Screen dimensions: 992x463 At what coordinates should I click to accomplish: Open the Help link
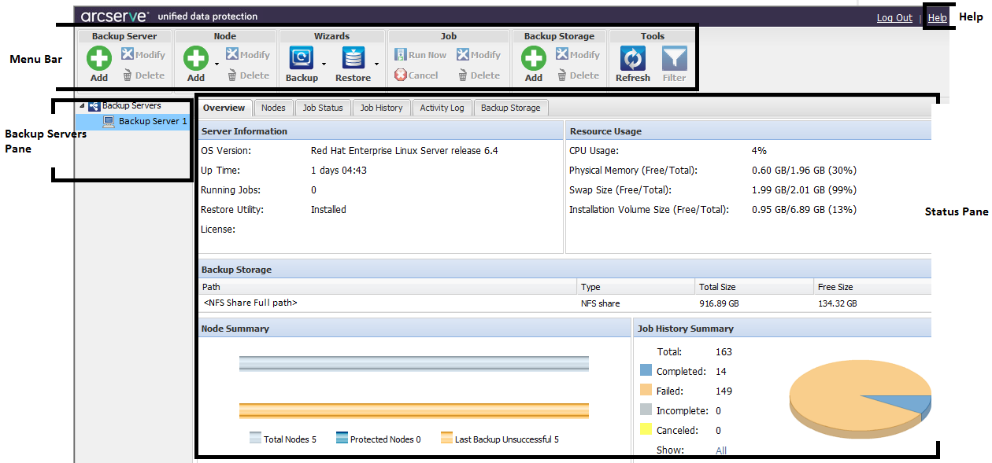click(937, 18)
